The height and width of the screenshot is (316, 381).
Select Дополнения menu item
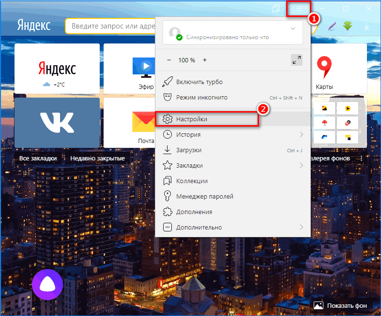click(233, 212)
